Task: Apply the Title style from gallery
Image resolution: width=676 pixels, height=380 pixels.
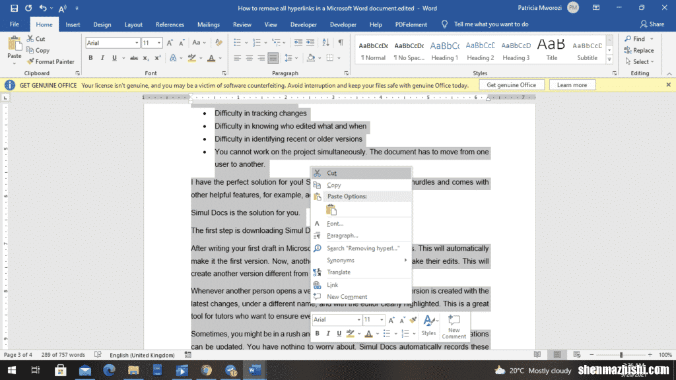Action: [551, 50]
